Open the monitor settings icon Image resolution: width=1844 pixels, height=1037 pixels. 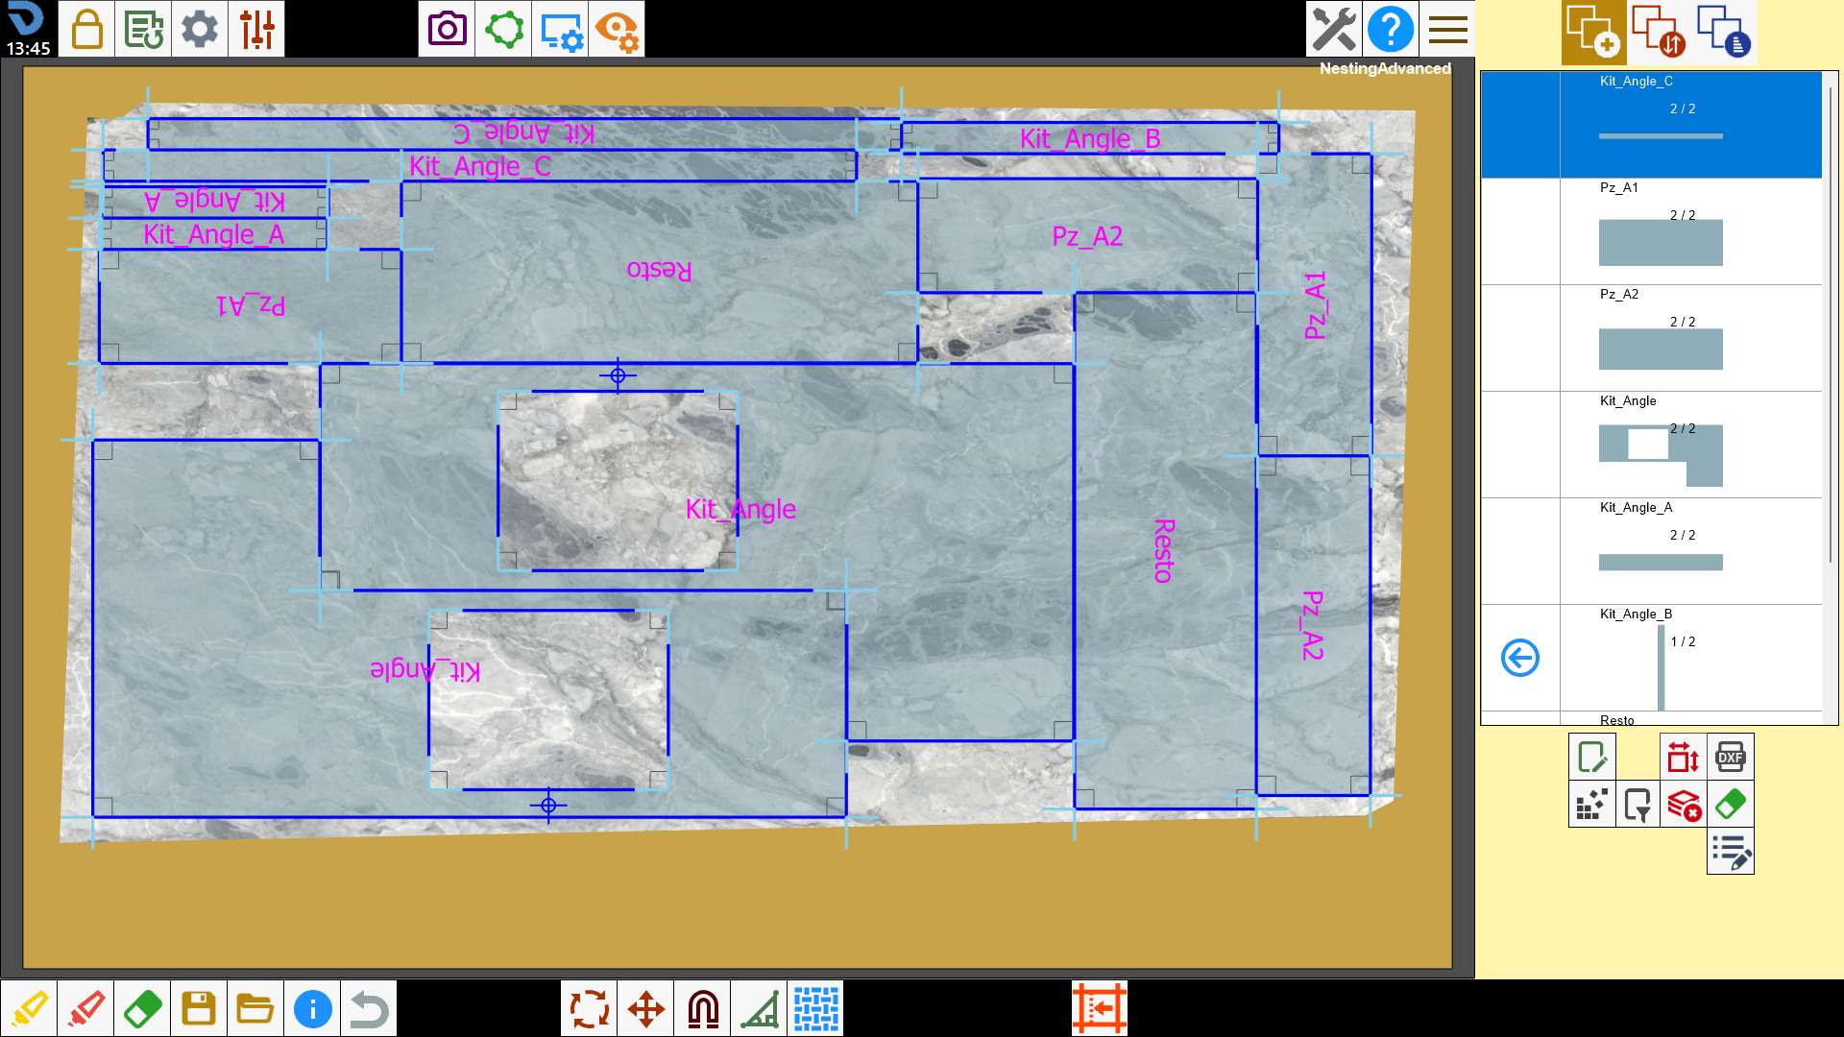click(560, 29)
